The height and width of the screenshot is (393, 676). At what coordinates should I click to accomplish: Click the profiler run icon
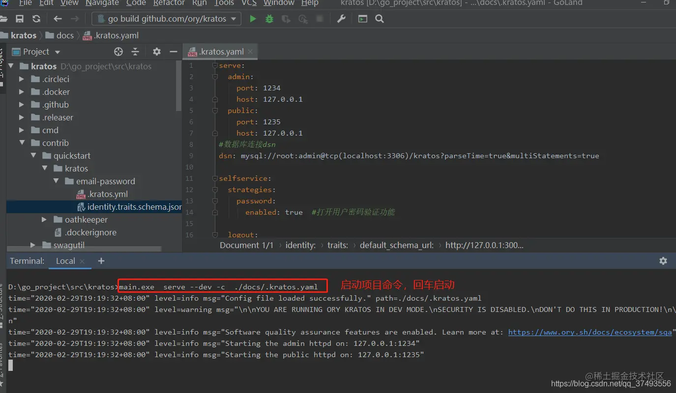[x=303, y=19]
